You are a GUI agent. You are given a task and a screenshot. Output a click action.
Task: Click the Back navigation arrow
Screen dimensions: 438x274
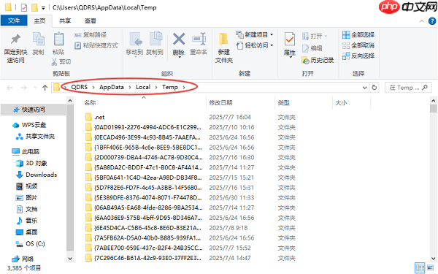(x=9, y=88)
